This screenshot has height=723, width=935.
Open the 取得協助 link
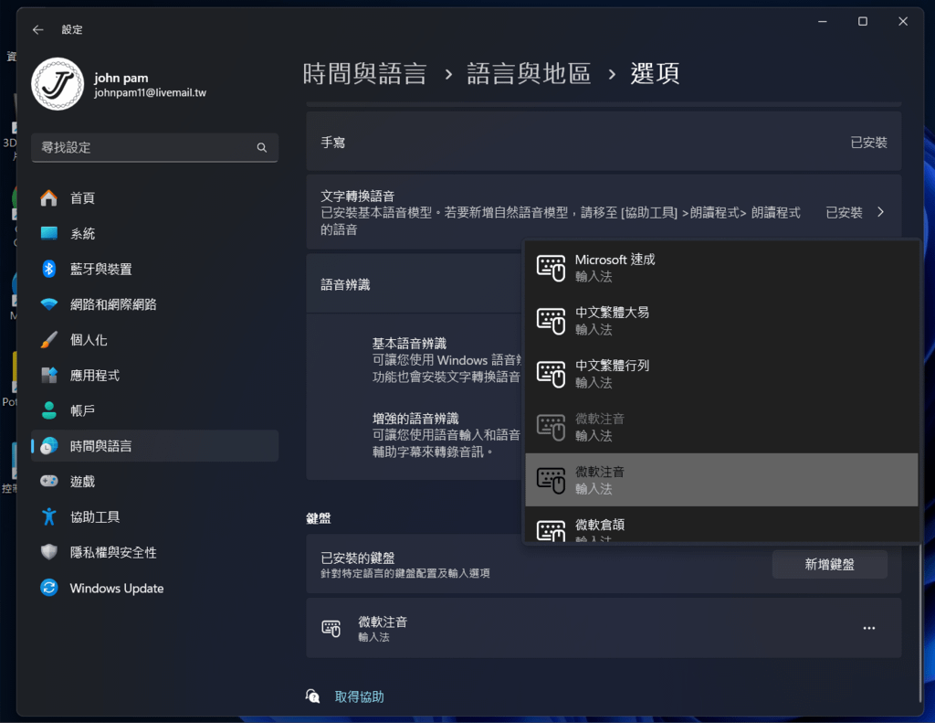click(x=359, y=696)
